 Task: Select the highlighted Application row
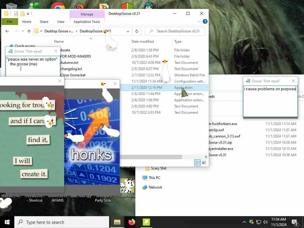tap(164, 88)
